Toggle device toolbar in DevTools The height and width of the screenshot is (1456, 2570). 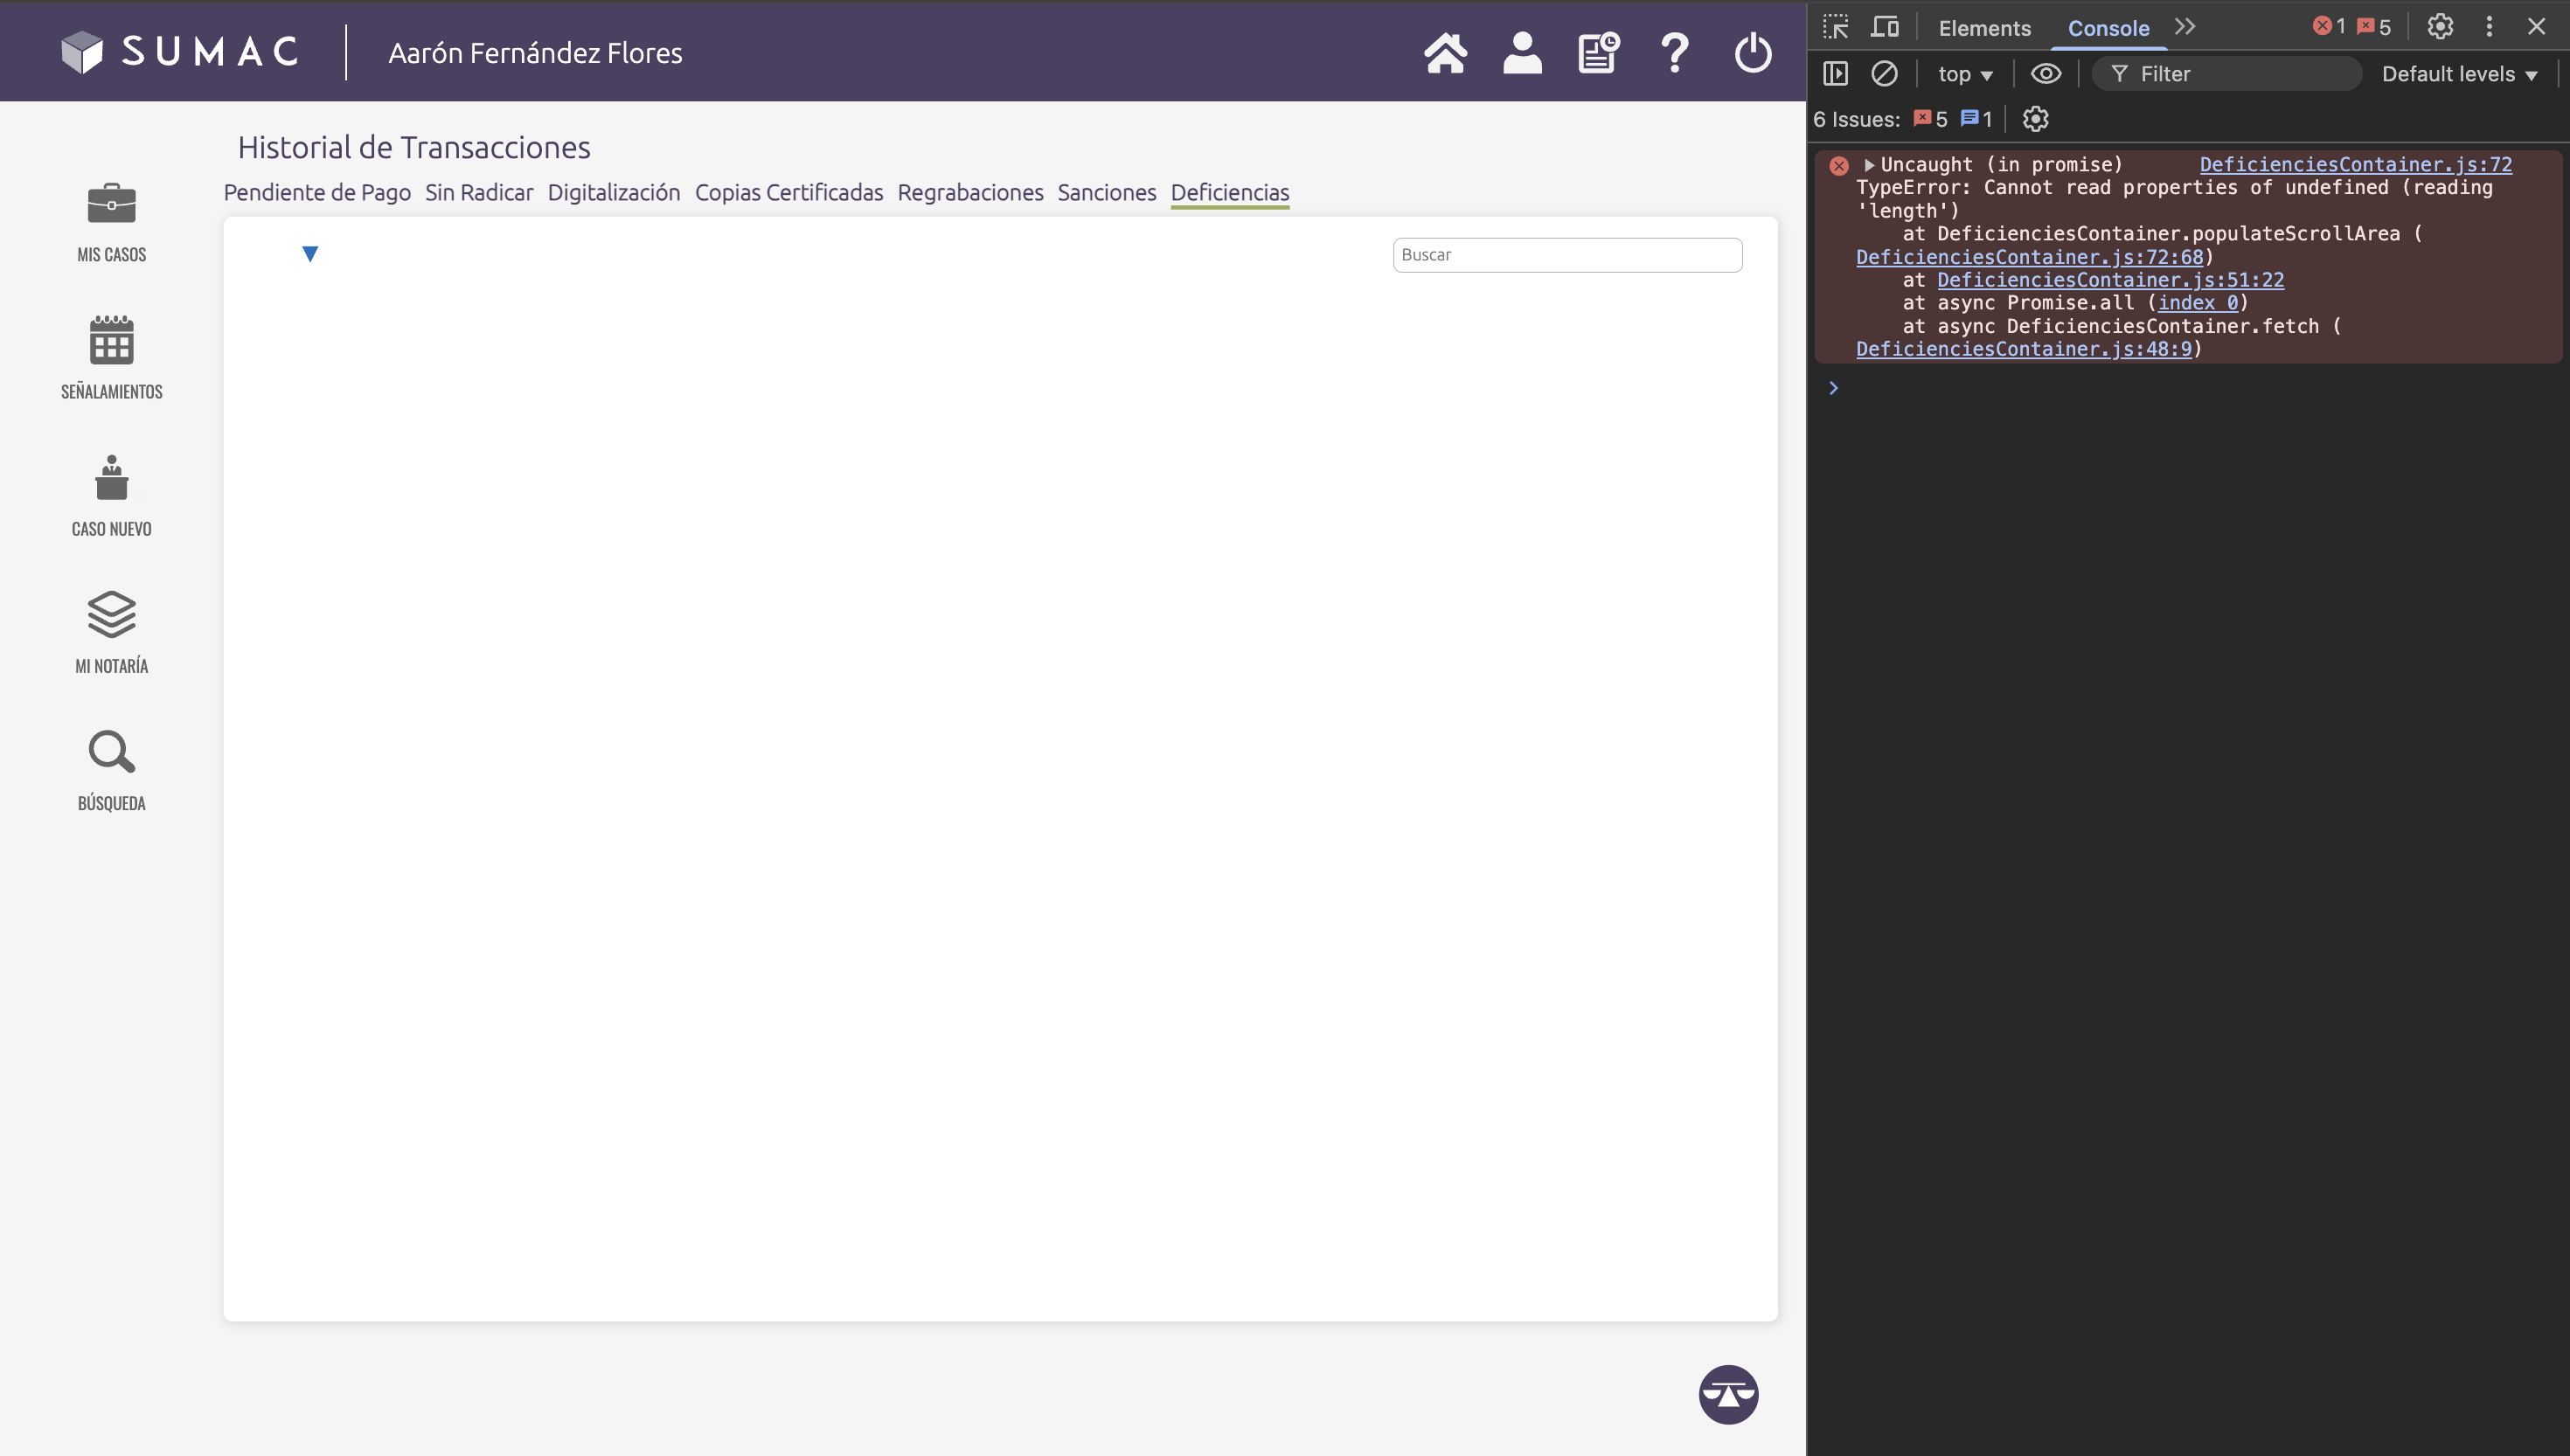(1885, 27)
